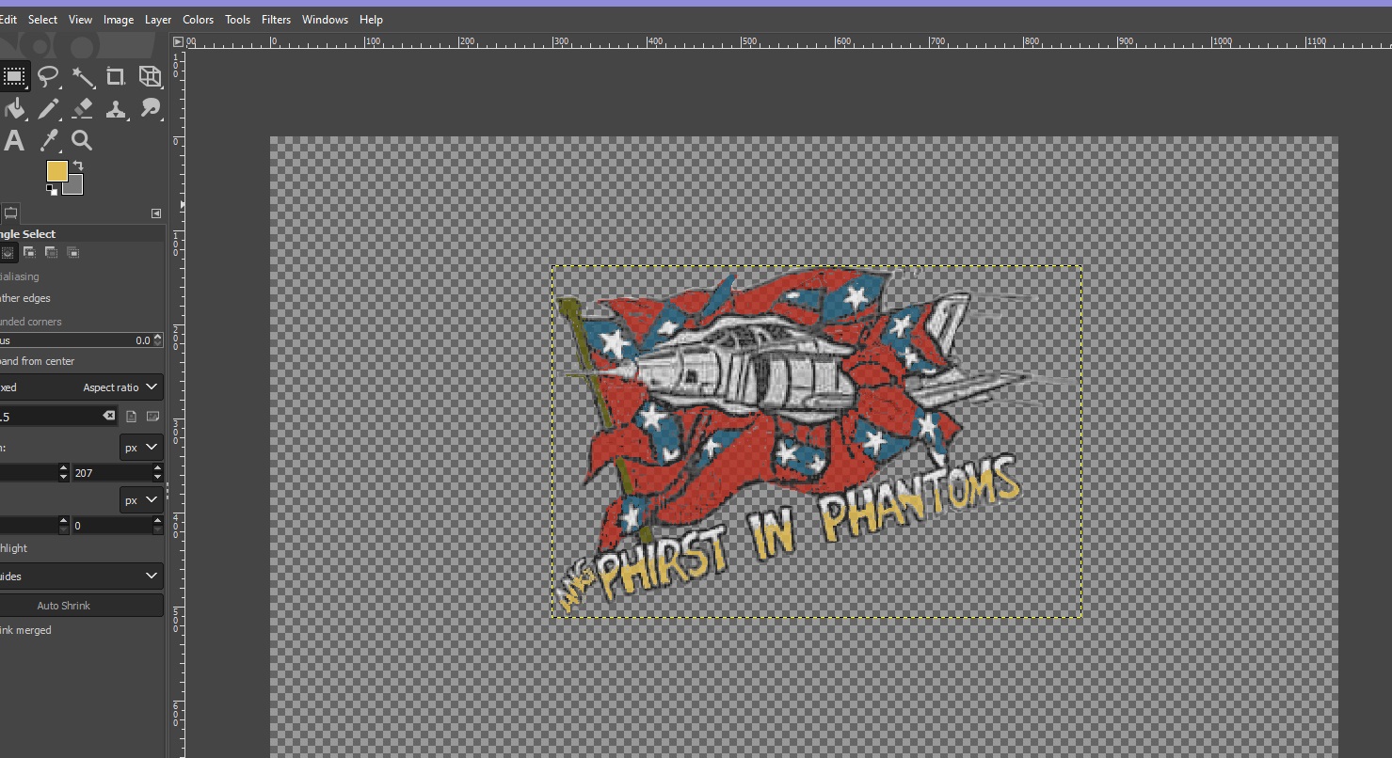Open the tool options tab menu arrow
Viewport: 1392px width, 758px height.
pyautogui.click(x=156, y=213)
